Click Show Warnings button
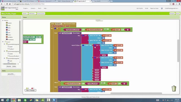 [30, 90]
